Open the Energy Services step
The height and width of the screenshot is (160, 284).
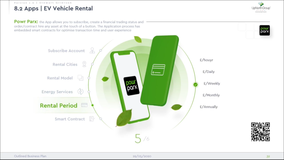pos(57,92)
